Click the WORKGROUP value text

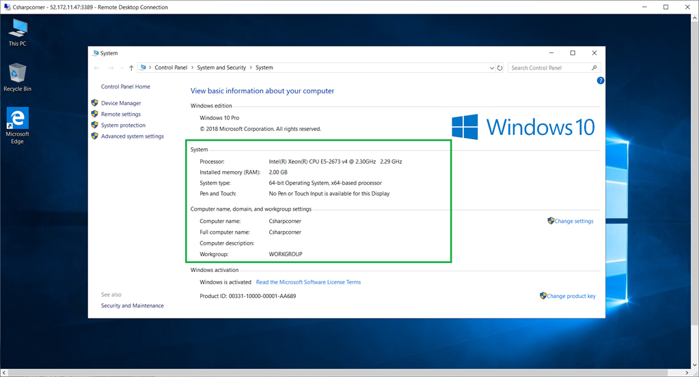click(286, 254)
